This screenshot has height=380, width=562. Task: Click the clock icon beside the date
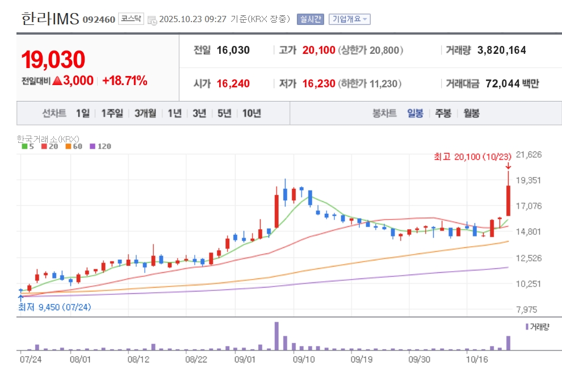coord(152,20)
